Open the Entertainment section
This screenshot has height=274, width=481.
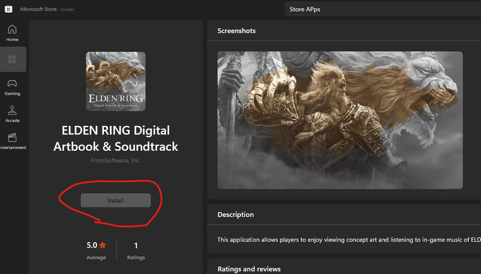pos(12,141)
